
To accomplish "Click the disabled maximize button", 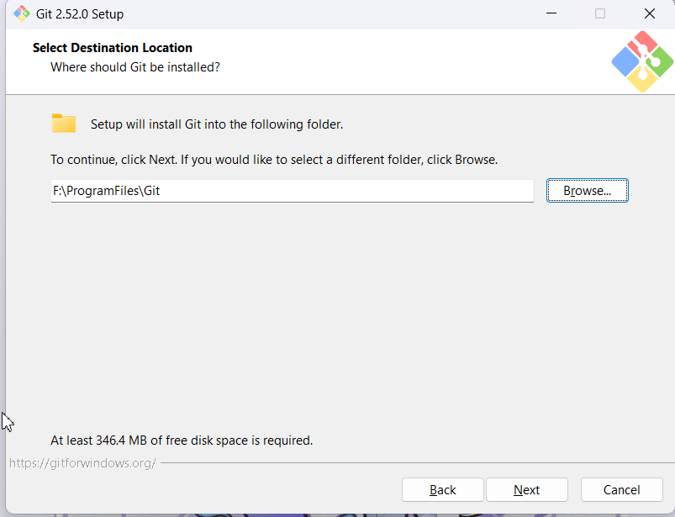I will click(x=600, y=13).
